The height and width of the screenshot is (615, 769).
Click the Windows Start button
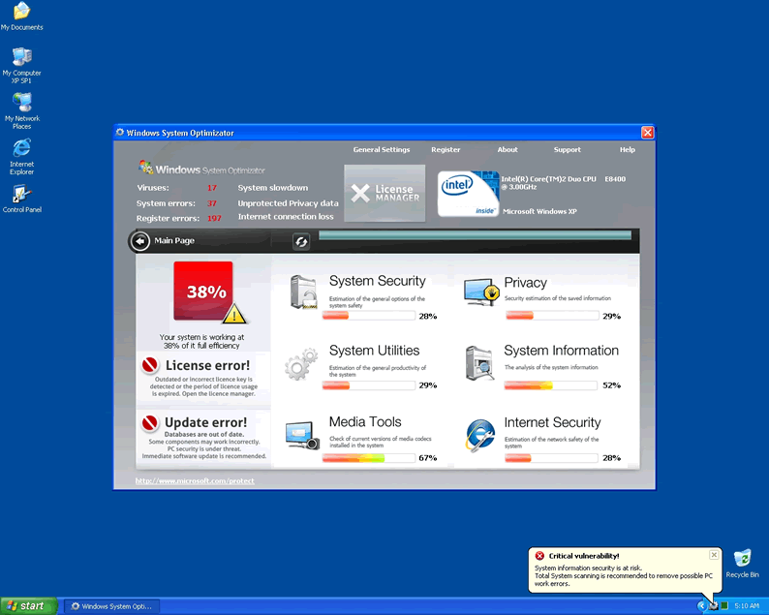pos(26,605)
